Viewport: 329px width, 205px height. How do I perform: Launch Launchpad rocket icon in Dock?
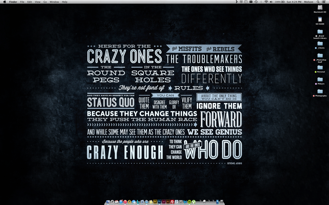[112, 202]
